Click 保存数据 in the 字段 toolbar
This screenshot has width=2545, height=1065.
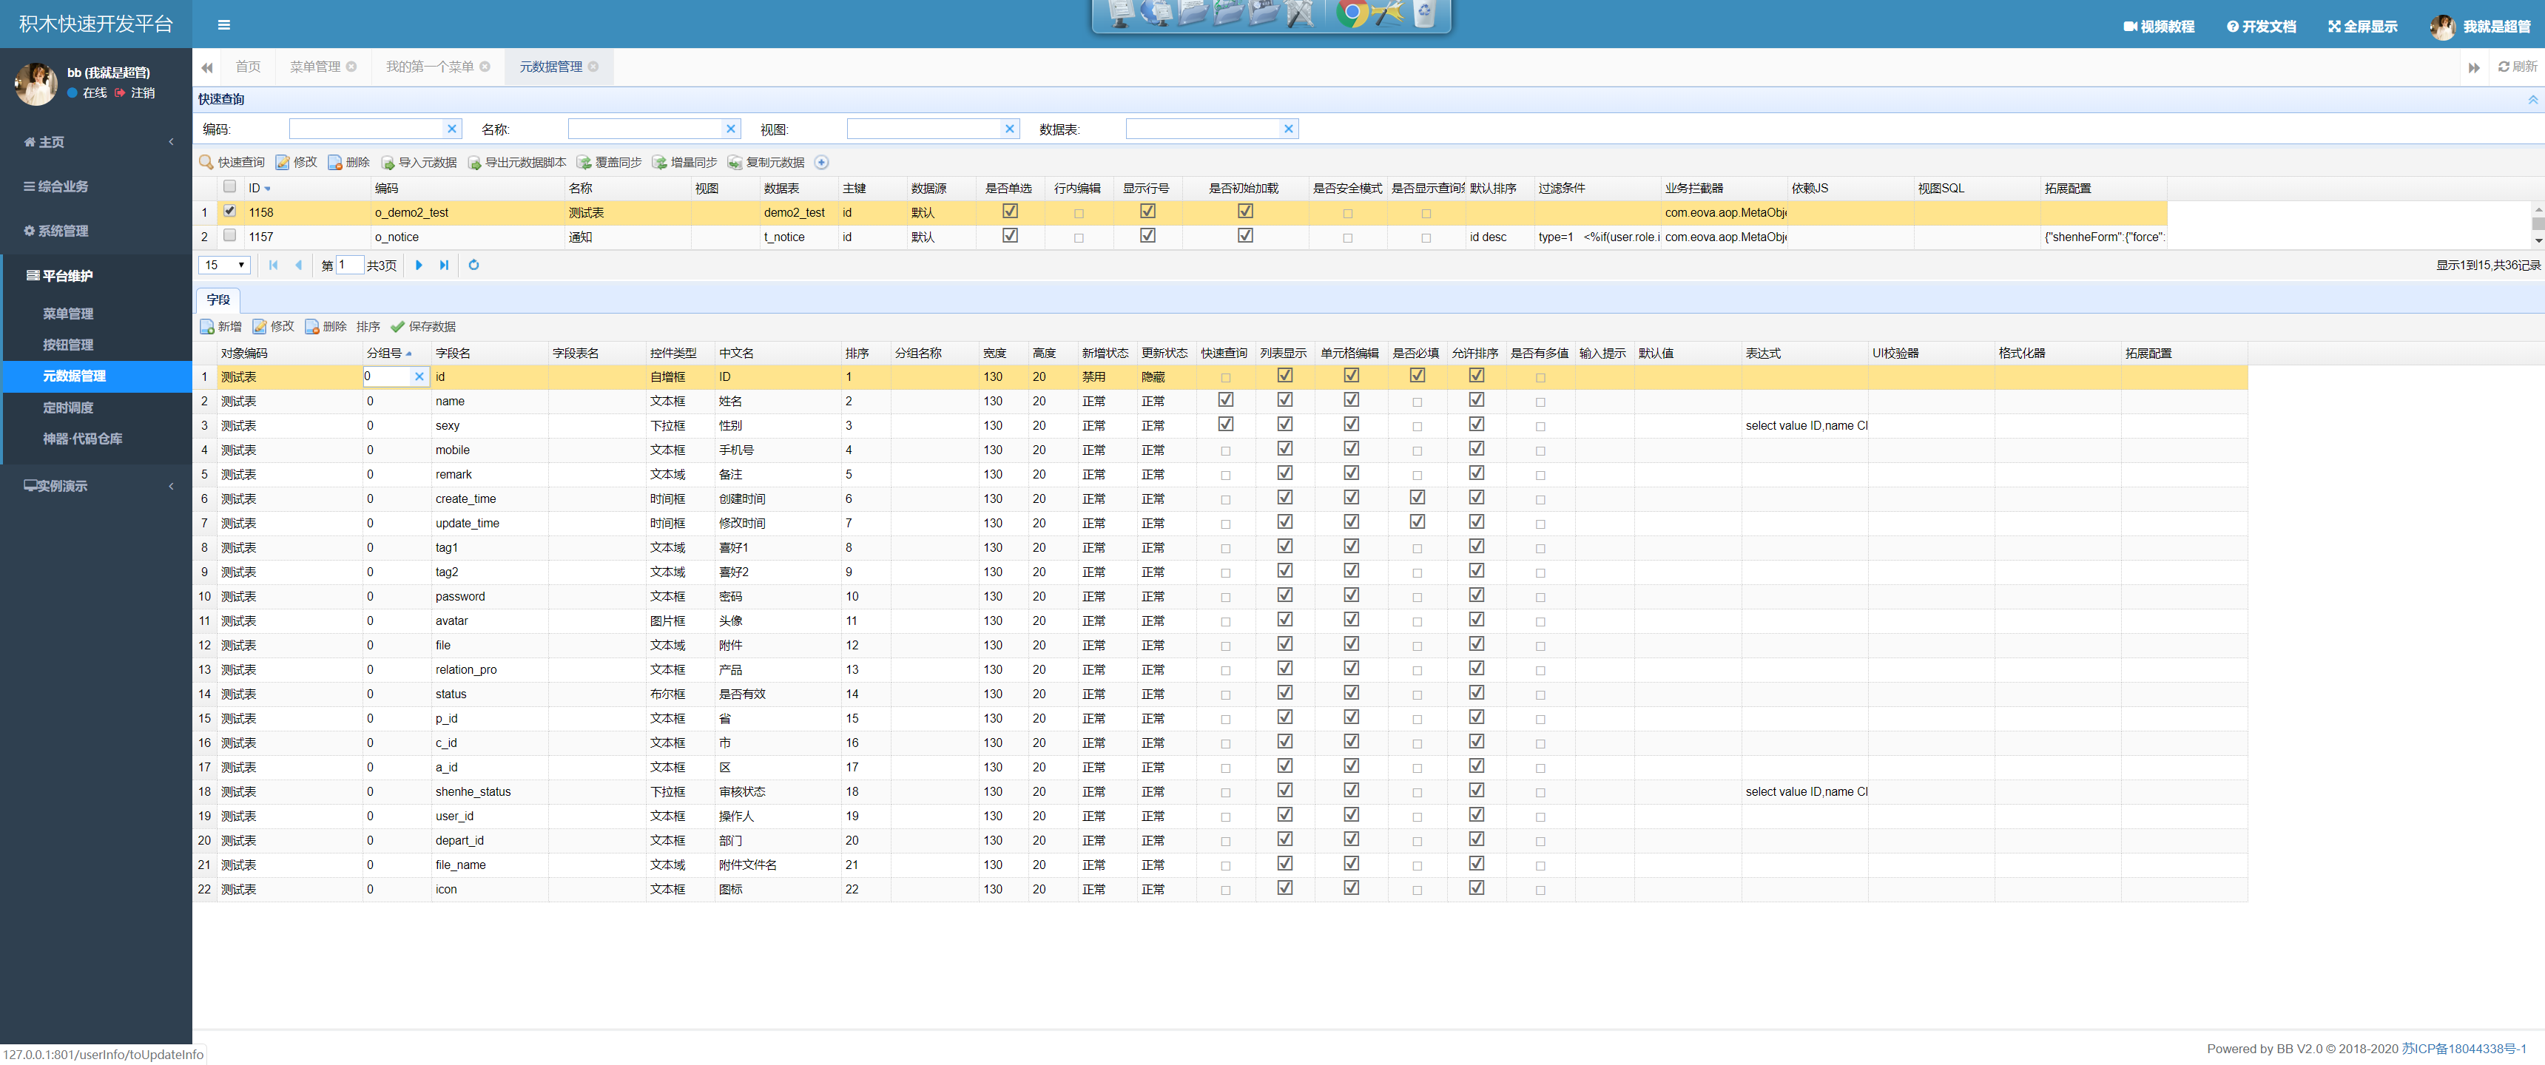pyautogui.click(x=423, y=327)
